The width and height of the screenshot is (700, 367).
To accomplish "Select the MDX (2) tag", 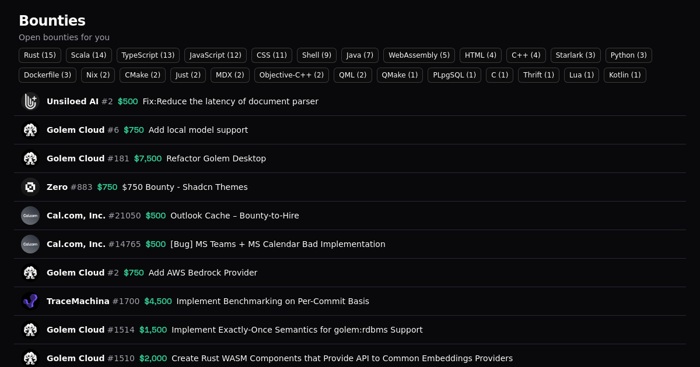I will click(x=230, y=75).
